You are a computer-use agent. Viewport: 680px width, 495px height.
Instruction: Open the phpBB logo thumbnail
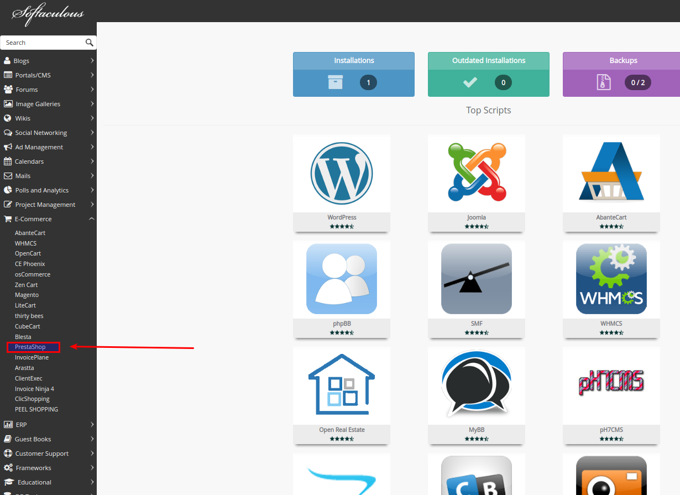(x=342, y=280)
